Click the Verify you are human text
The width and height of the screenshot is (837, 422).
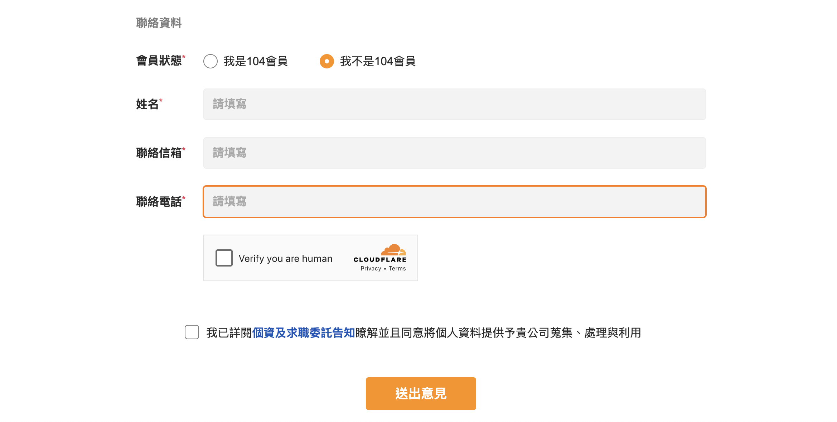click(x=286, y=259)
